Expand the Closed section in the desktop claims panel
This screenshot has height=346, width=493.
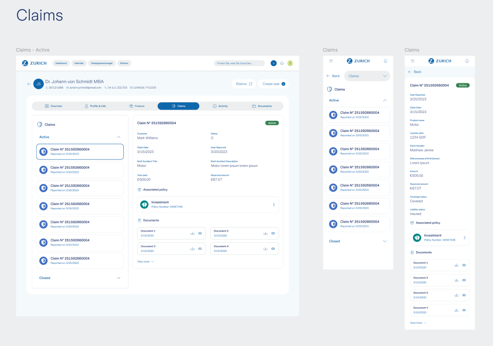(x=119, y=278)
